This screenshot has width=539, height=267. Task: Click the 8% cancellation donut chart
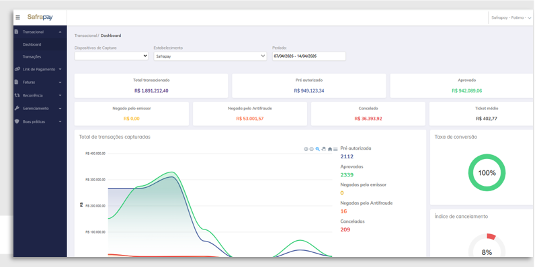487,246
